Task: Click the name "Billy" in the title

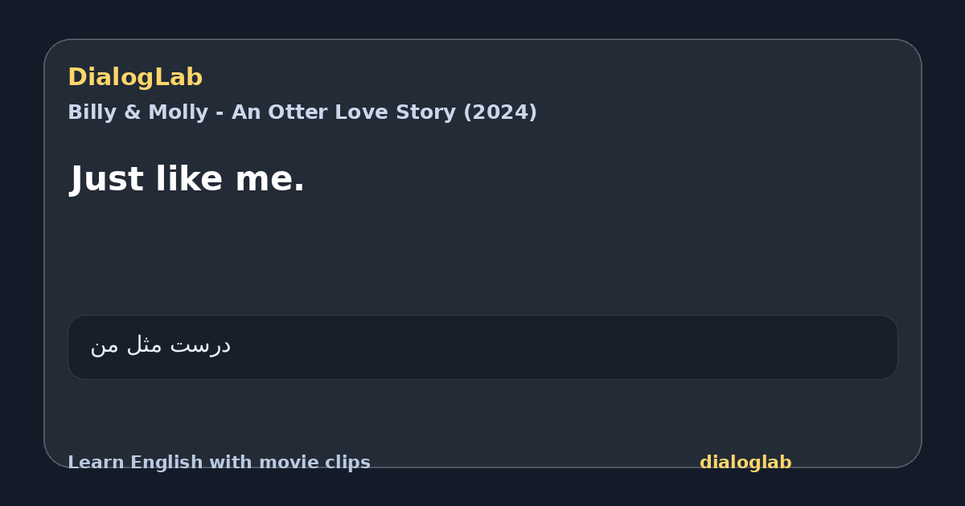Action: [x=92, y=112]
